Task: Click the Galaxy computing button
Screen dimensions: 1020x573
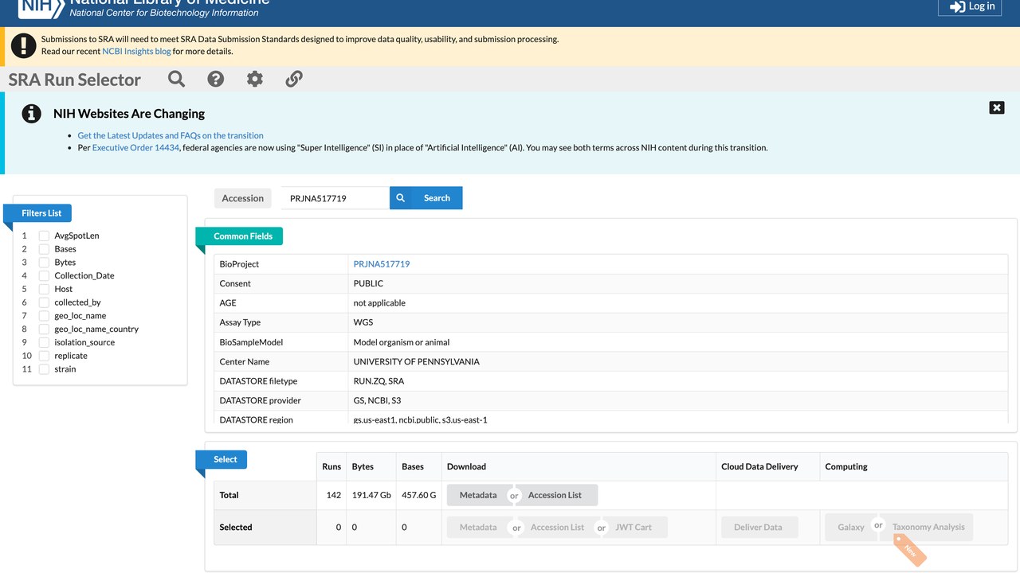Action: (x=850, y=527)
